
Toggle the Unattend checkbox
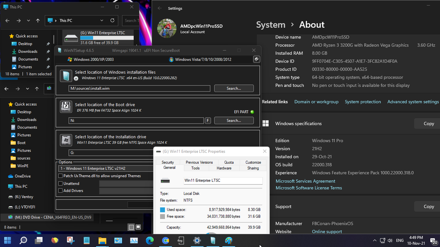point(60,184)
